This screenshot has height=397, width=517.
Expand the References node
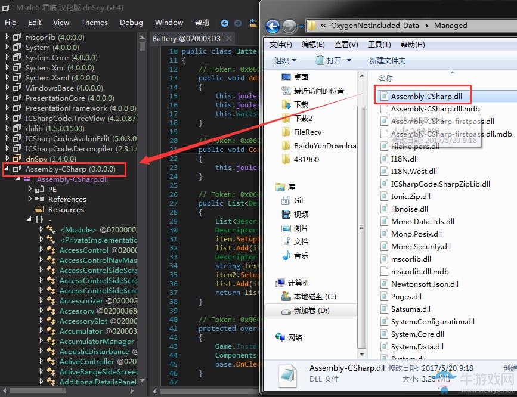click(x=30, y=199)
